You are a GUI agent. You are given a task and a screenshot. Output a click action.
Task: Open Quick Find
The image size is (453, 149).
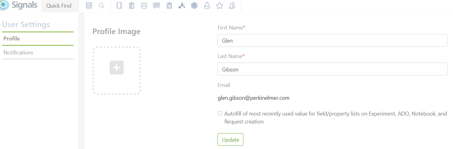click(x=59, y=6)
